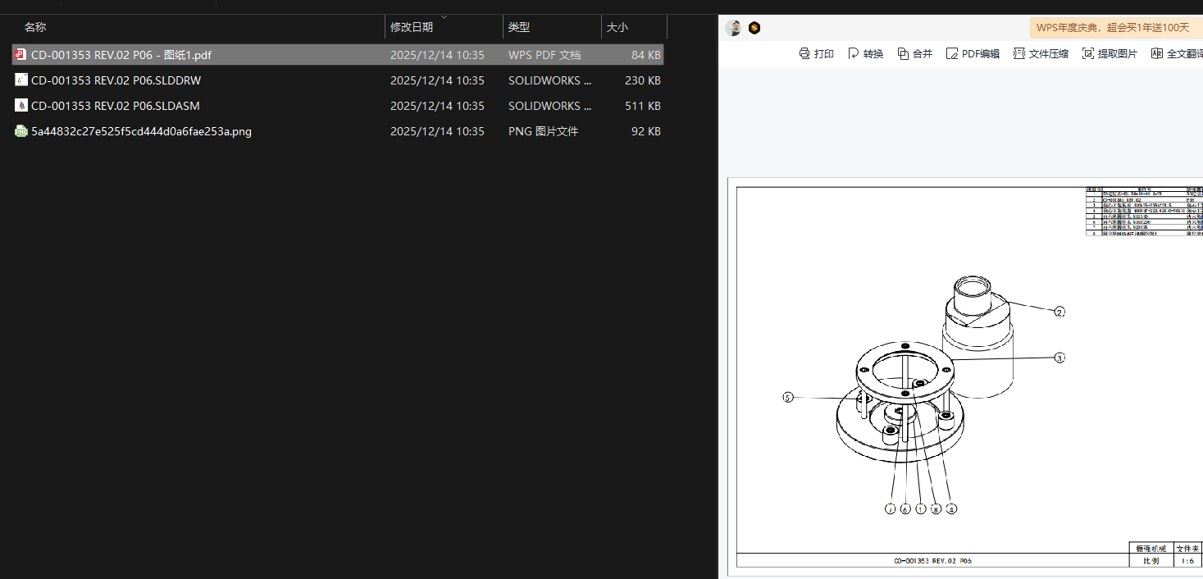Open the 修改日期 sort chevron

[443, 16]
